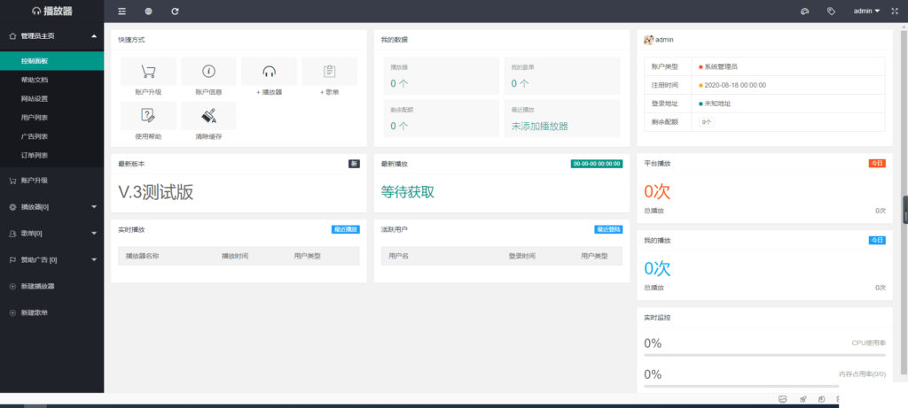Open the admin user dropdown
The image size is (908, 408).
[865, 12]
